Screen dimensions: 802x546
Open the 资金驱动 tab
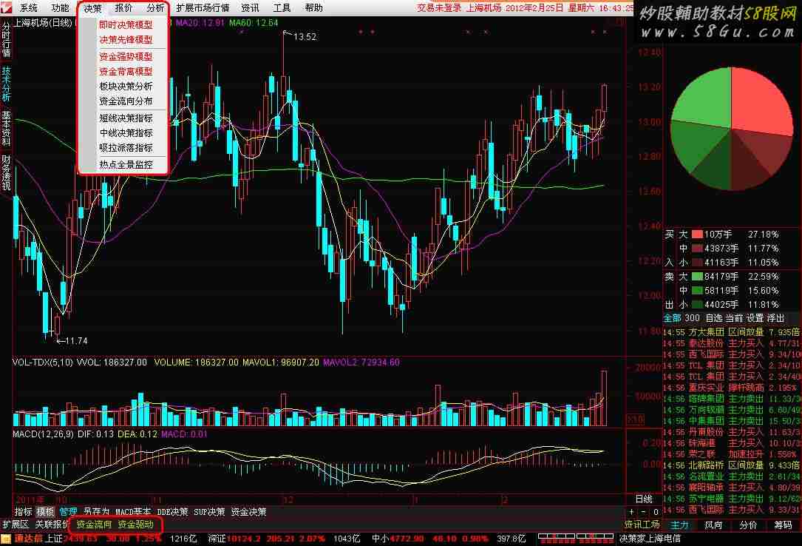[x=135, y=525]
